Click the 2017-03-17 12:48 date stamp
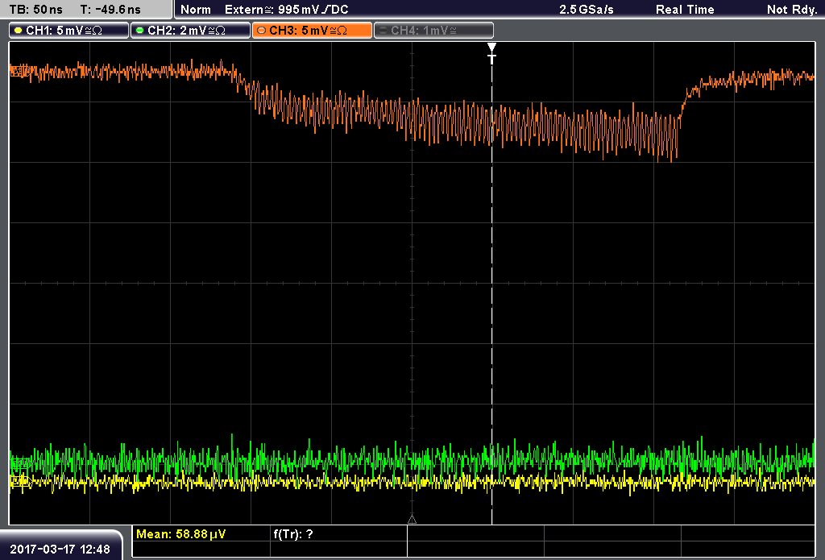The image size is (825, 560). [60, 550]
